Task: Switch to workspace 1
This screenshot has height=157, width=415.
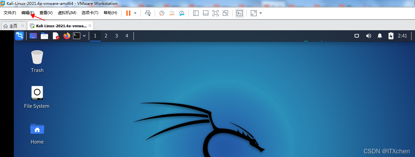Action: pos(95,36)
